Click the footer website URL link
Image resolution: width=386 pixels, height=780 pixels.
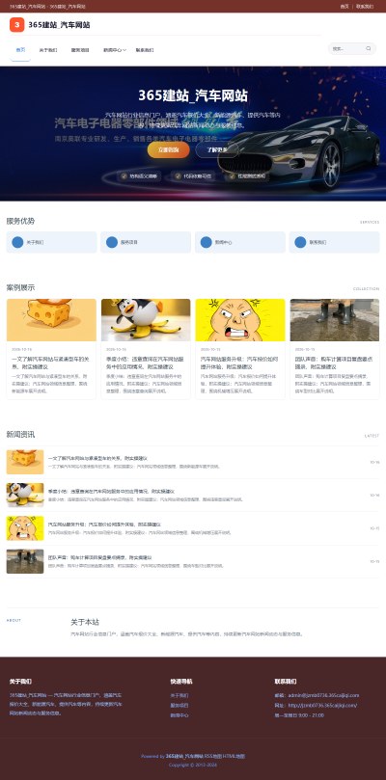tap(322, 706)
